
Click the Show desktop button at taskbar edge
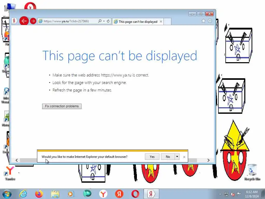coord(263,194)
